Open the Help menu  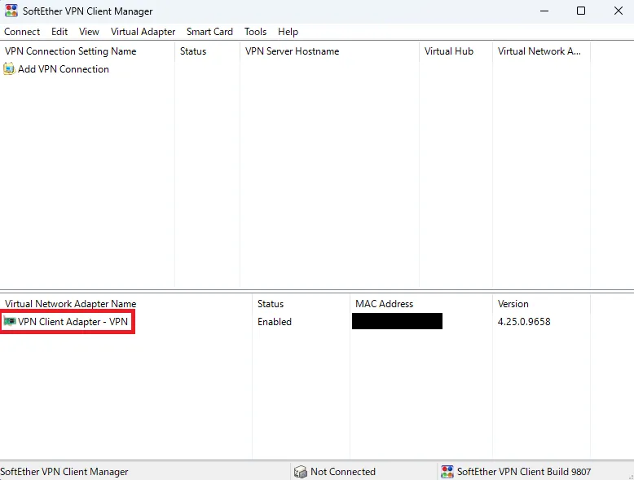coord(288,32)
